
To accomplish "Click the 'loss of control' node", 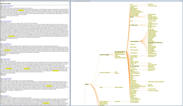I will [133, 47].
